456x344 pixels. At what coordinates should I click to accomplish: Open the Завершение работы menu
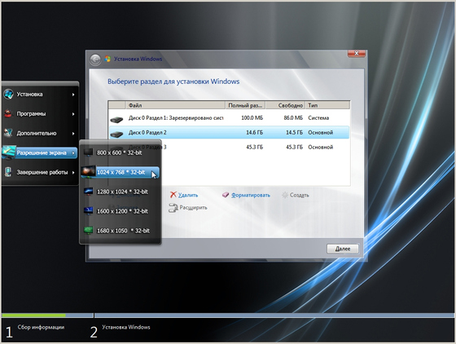point(40,172)
